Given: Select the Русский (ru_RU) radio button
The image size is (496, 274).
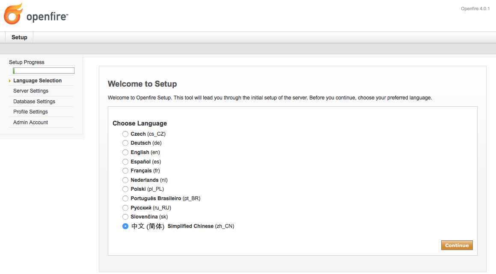Looking at the screenshot, I should 125,208.
